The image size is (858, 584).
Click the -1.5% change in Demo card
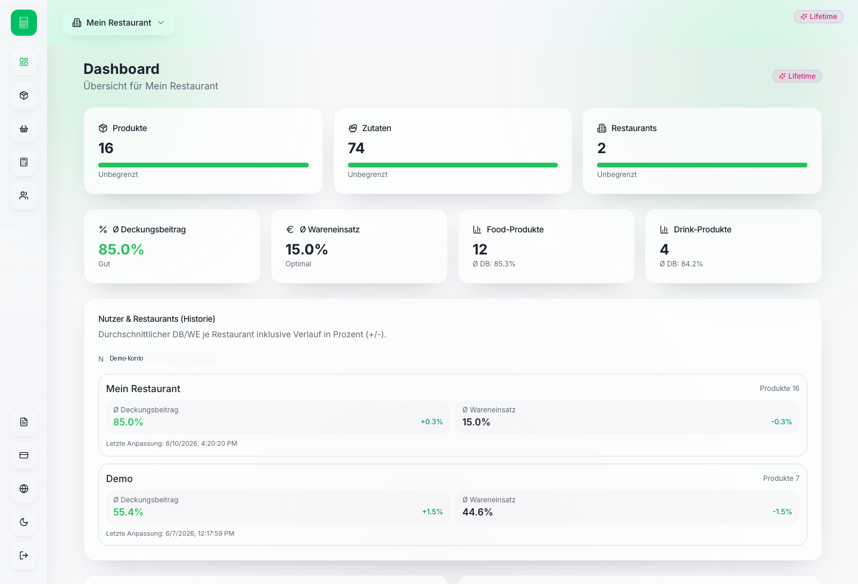(x=782, y=512)
